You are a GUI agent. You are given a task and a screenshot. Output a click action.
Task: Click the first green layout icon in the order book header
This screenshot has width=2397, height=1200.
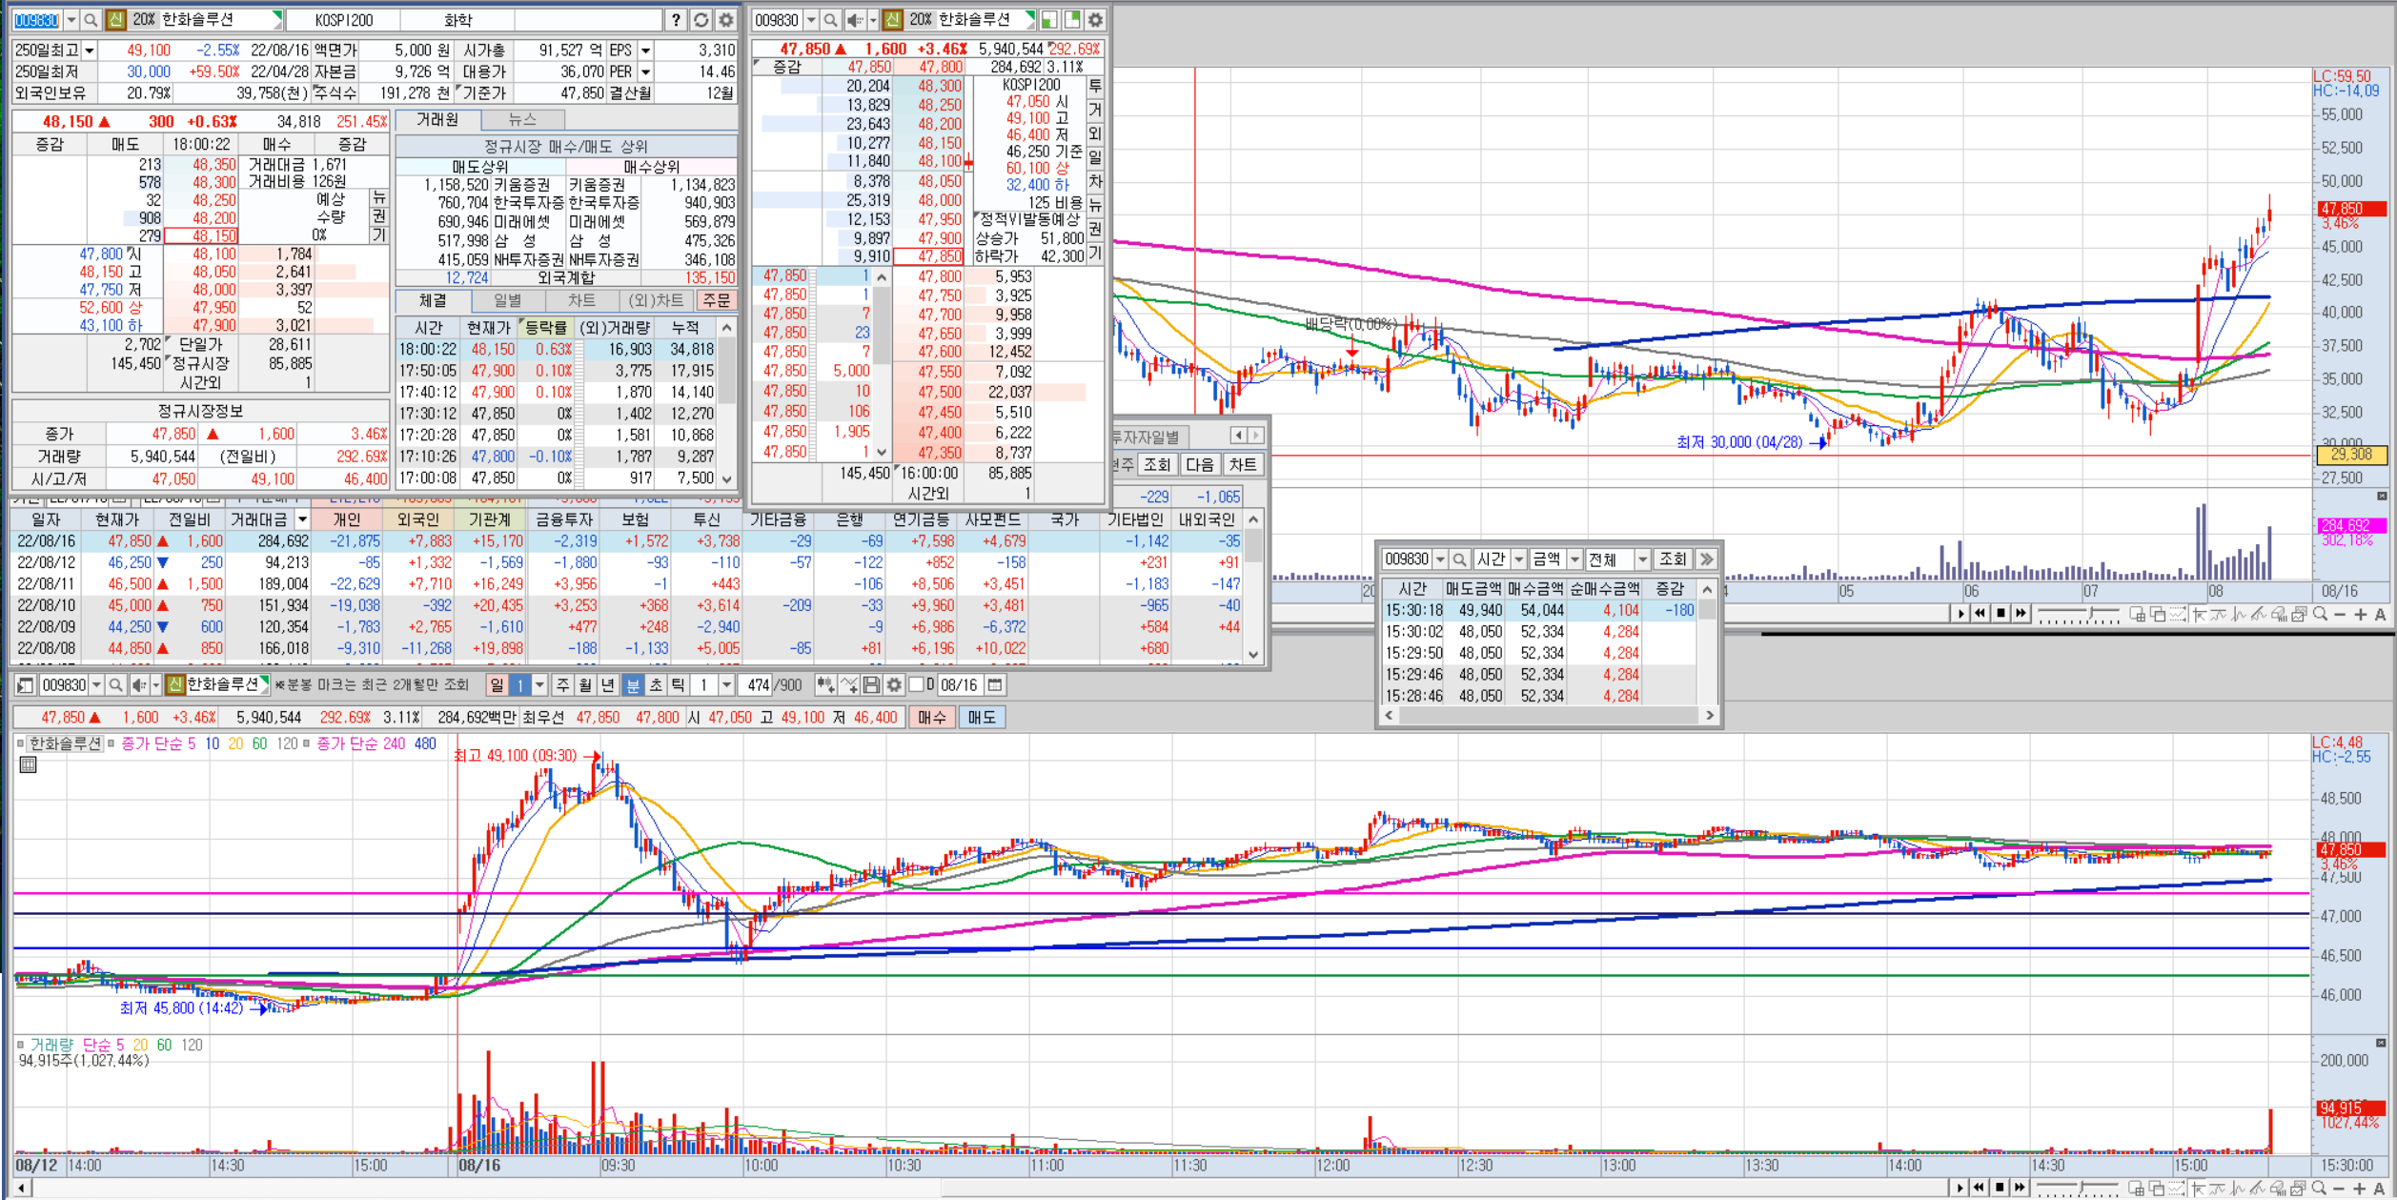click(x=1049, y=19)
